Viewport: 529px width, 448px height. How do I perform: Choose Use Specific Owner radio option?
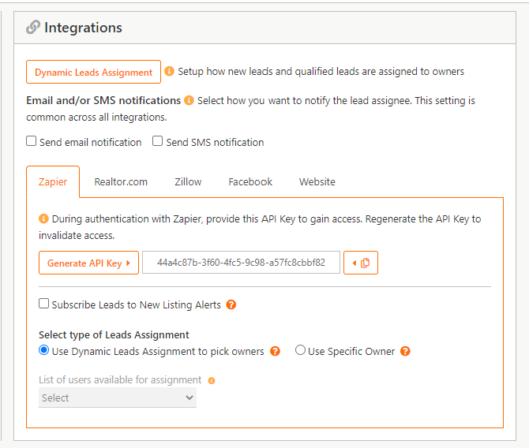tap(300, 350)
